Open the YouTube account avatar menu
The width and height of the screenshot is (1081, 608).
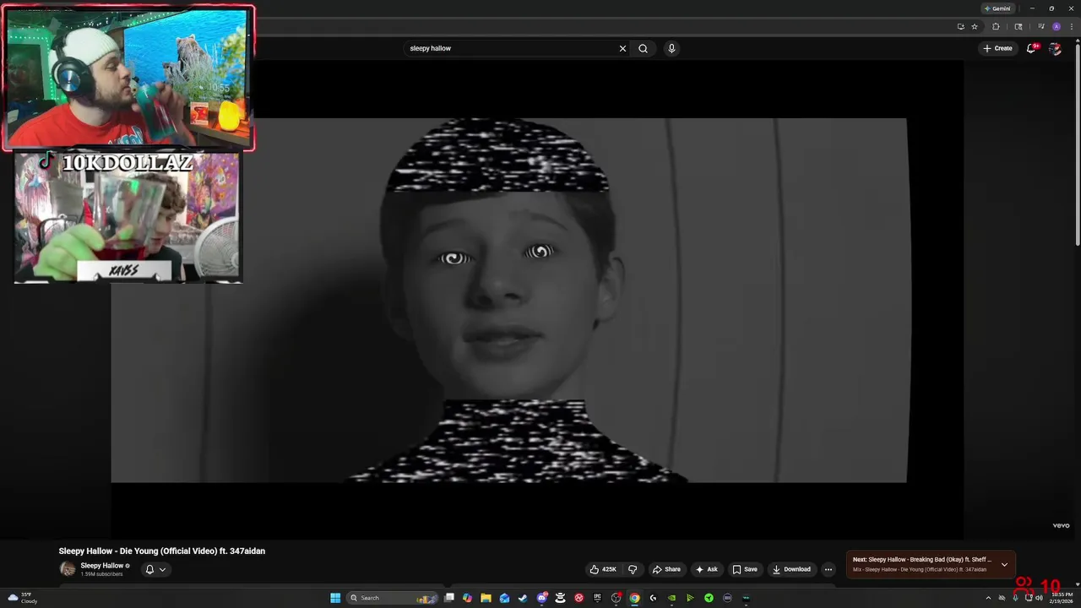pyautogui.click(x=1055, y=48)
